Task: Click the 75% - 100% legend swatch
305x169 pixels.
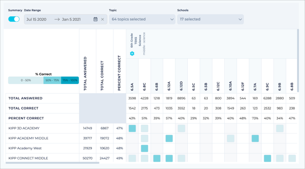Action: (70, 80)
